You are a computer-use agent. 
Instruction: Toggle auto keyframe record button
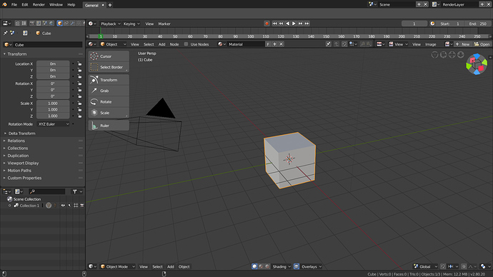coord(267,24)
